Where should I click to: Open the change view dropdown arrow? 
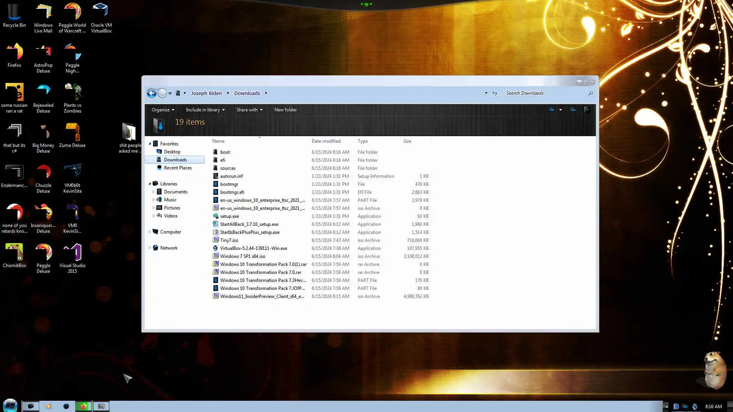click(x=560, y=110)
